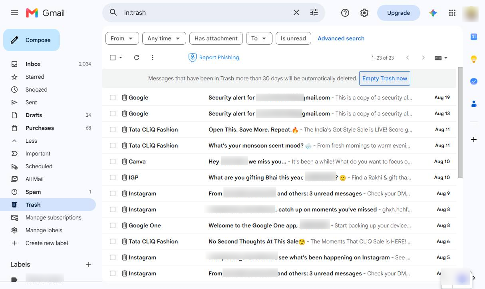
Task: Create a new label plus icon
Action: [x=89, y=265]
